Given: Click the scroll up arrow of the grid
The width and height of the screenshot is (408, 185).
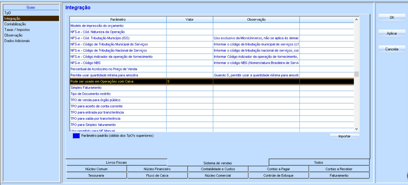Looking at the screenshot, I should click(x=357, y=20).
